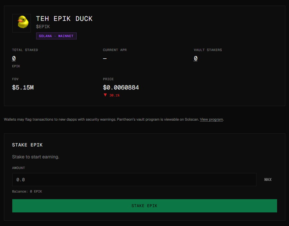The width and height of the screenshot is (289, 226).
Task: Click the $EPIK ticker symbol
Action: [x=43, y=27]
